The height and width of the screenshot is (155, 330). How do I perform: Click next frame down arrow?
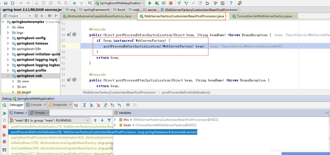tap(102, 120)
